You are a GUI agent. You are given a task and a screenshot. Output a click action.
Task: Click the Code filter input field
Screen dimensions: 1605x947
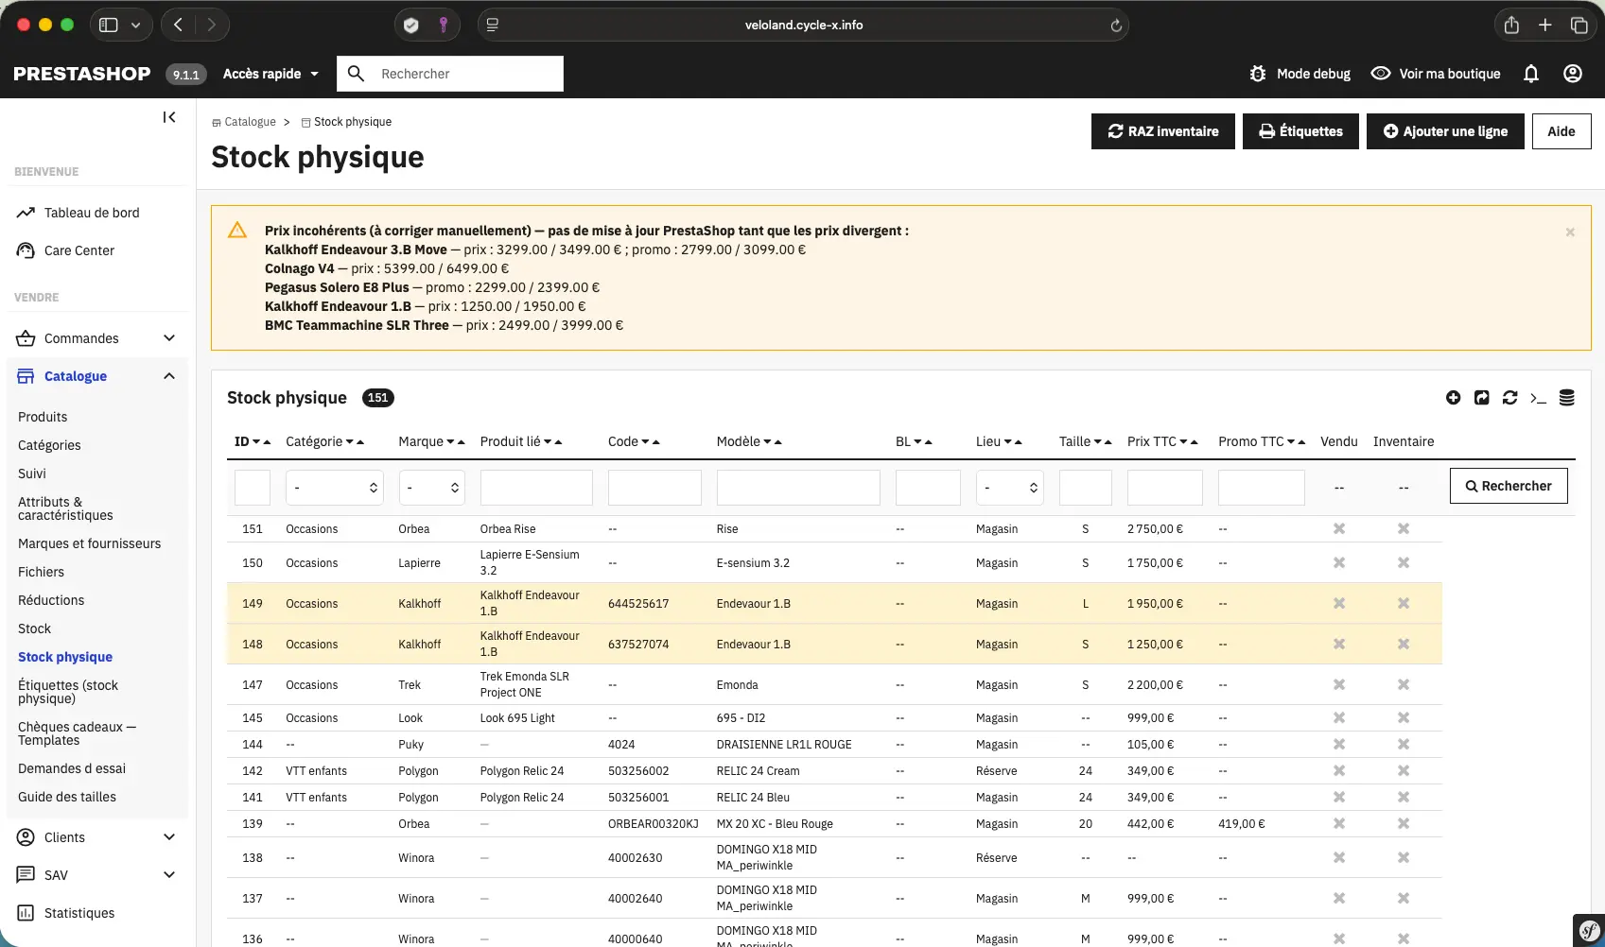coord(654,488)
